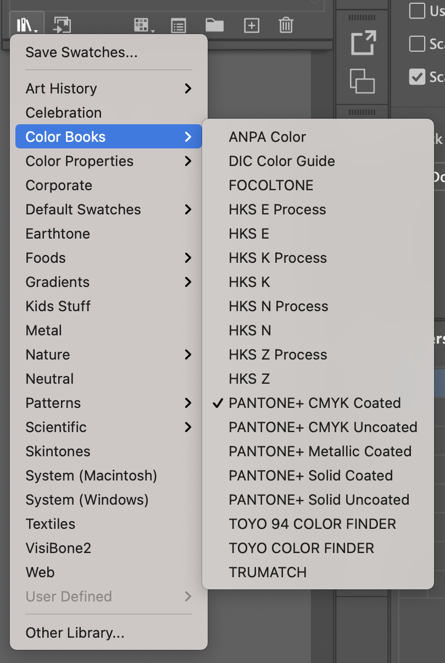
Task: Click the Delete Swatch trash icon
Action: click(286, 25)
